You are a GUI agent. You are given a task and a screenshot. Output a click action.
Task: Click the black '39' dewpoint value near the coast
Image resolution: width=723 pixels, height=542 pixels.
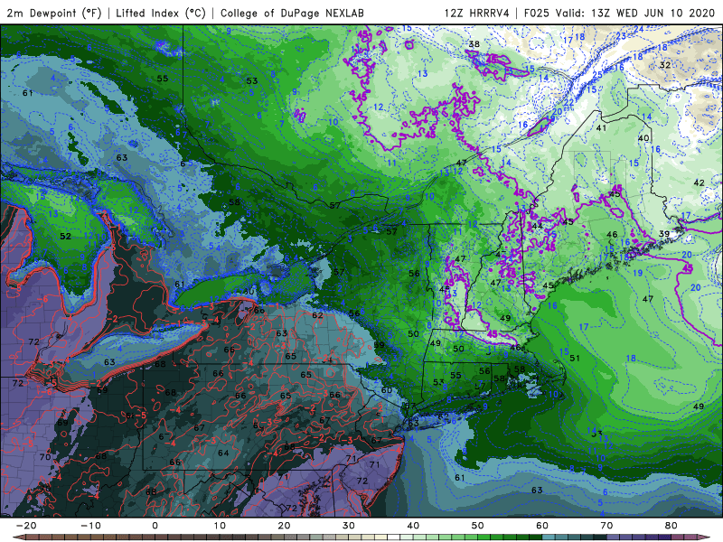coord(663,234)
